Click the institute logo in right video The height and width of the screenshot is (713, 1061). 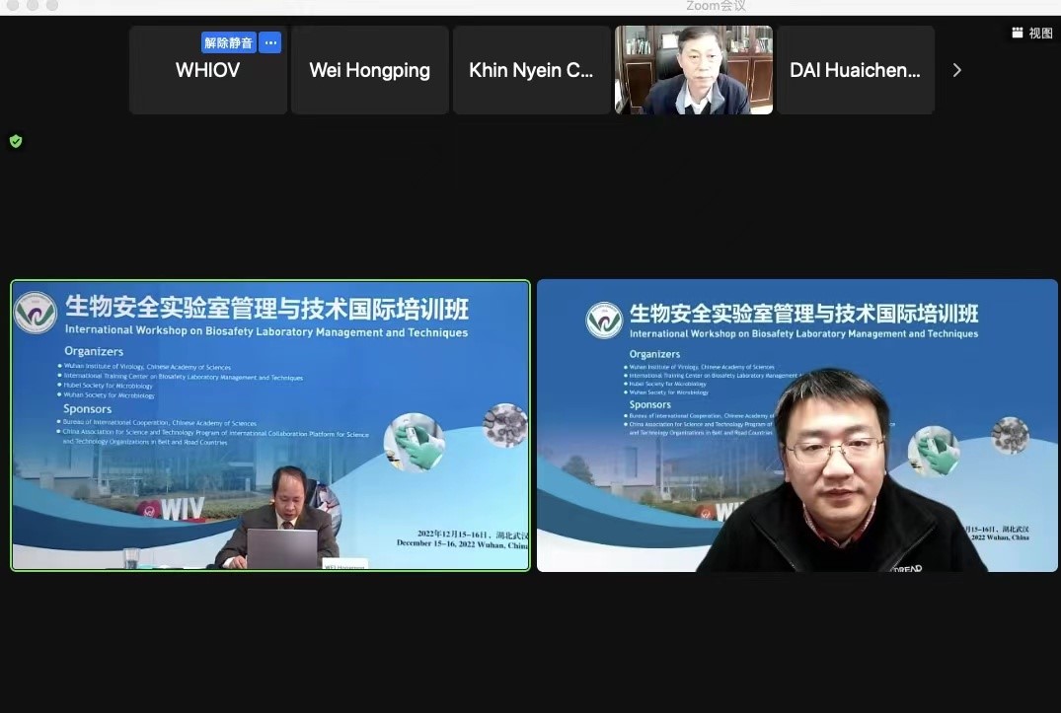[603, 320]
